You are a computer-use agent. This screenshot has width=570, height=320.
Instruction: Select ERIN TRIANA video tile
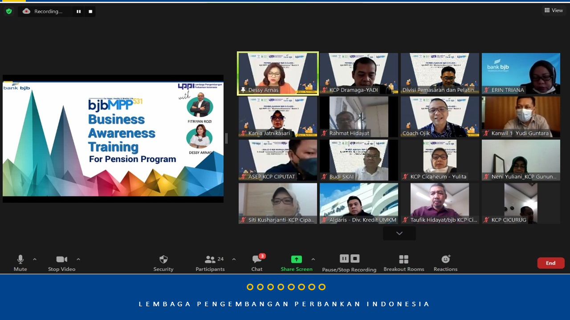(521, 73)
